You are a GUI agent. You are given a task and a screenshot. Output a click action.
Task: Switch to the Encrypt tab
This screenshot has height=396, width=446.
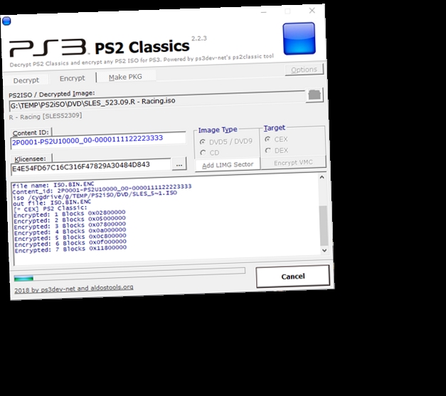(73, 78)
